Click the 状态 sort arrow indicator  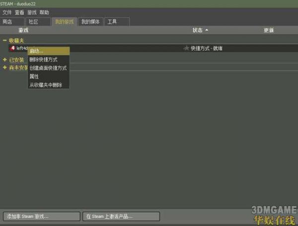tap(207, 30)
